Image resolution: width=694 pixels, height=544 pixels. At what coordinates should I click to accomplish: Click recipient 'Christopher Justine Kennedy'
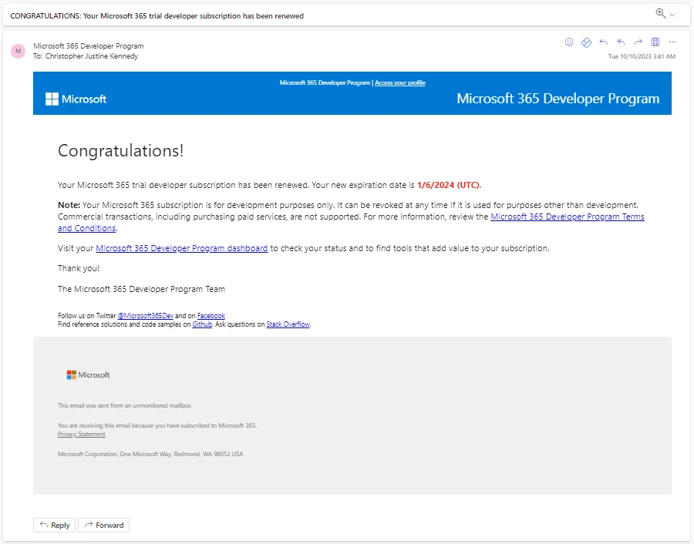(92, 56)
